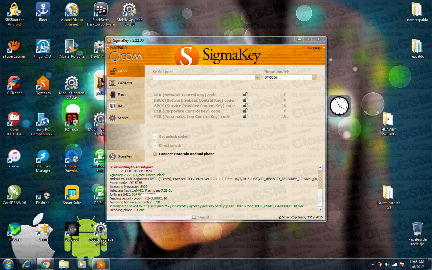Viewport: 432px width, 270px height.
Task: Open the Calculator tab
Action: (x=126, y=83)
